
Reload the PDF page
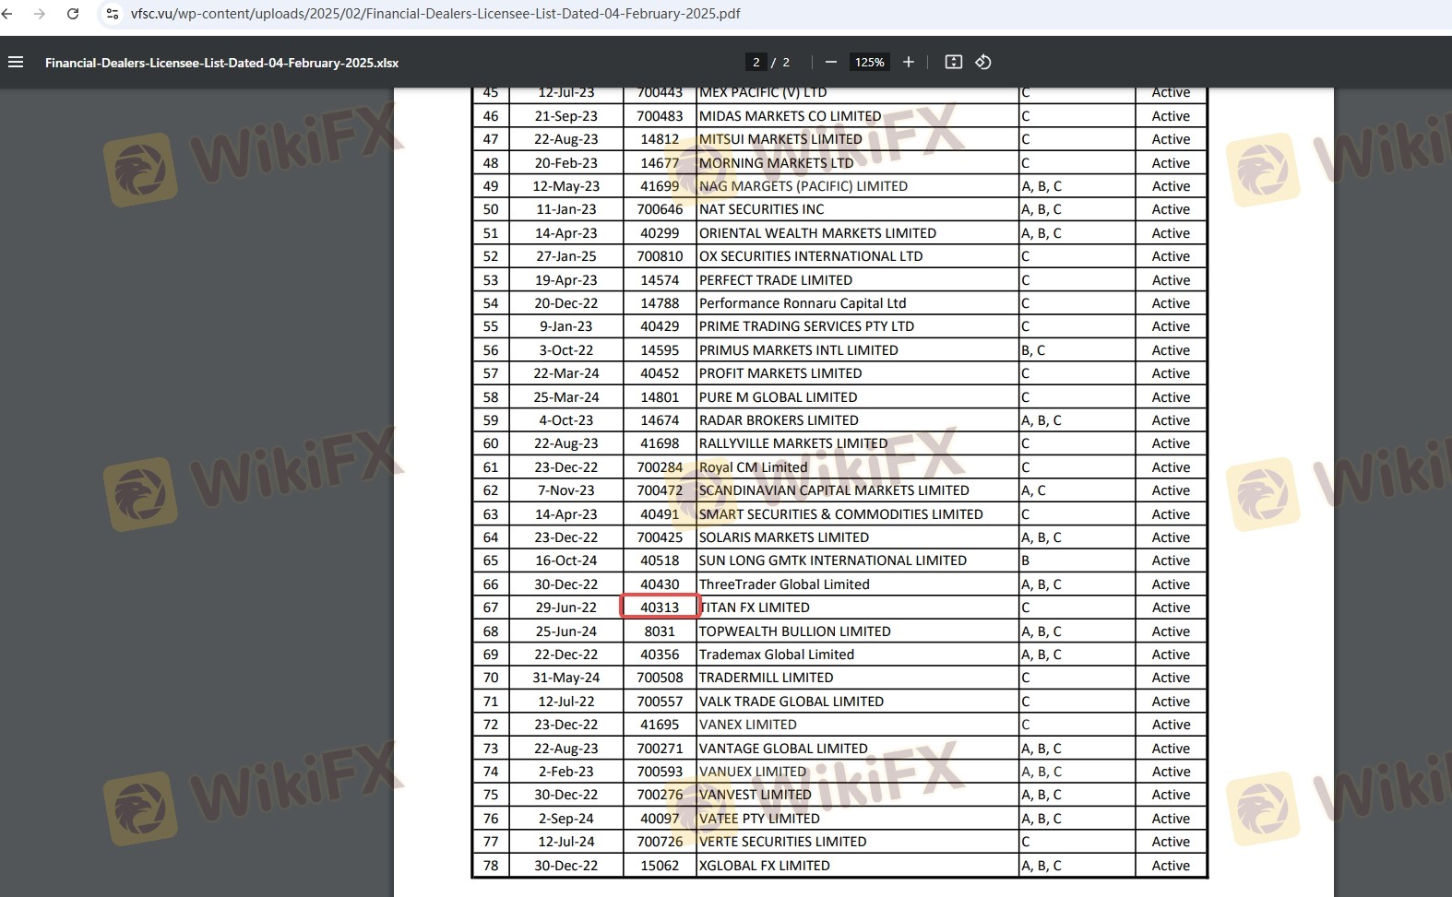(x=73, y=14)
